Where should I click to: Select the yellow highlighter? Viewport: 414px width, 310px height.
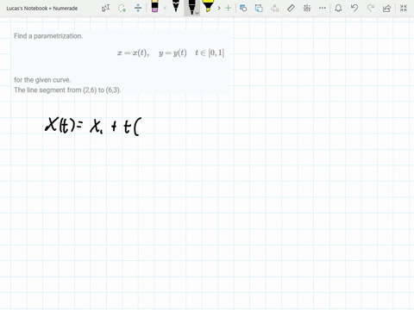[x=208, y=6]
